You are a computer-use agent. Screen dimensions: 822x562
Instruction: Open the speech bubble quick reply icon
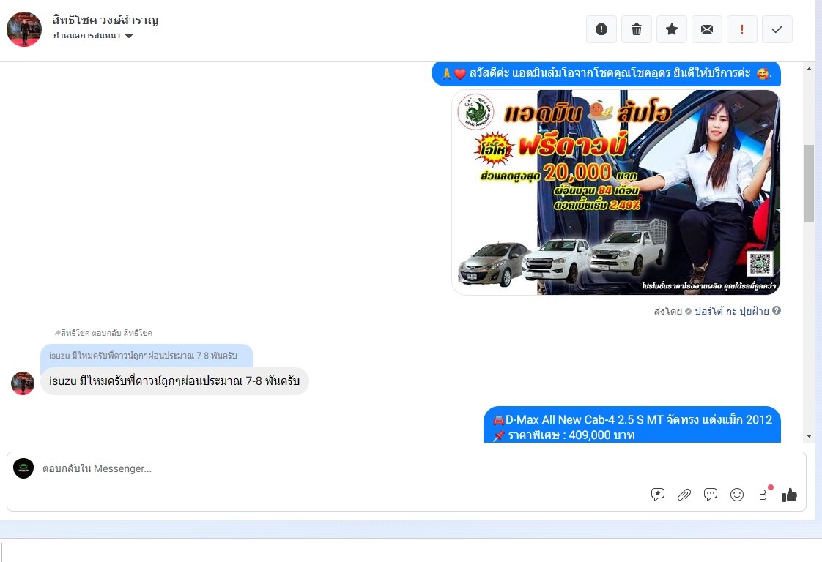tap(711, 495)
